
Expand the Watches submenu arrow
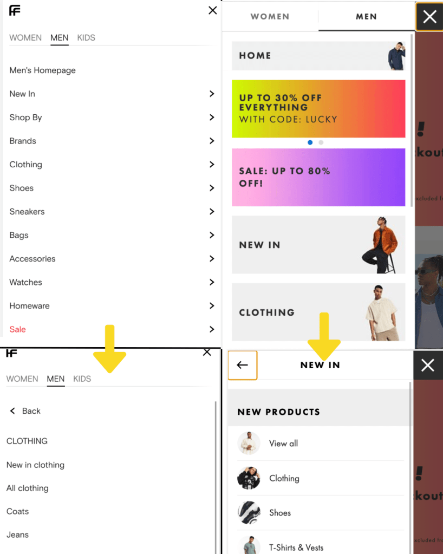pos(212,282)
